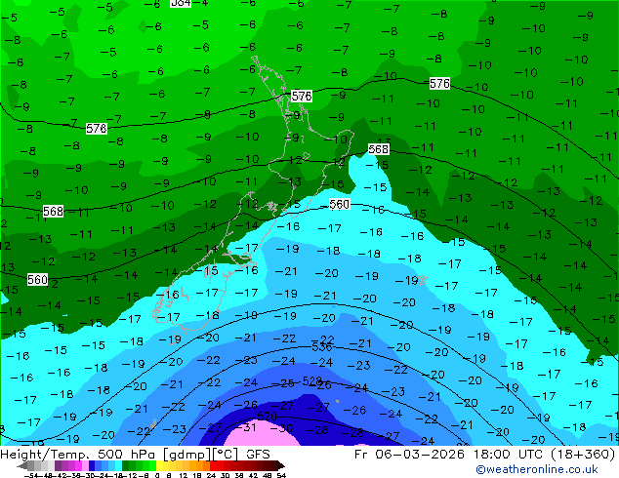Click the 'Height/Temp. 500 hPa' map title
Viewport: 619px width, 478px height.
click(x=79, y=455)
